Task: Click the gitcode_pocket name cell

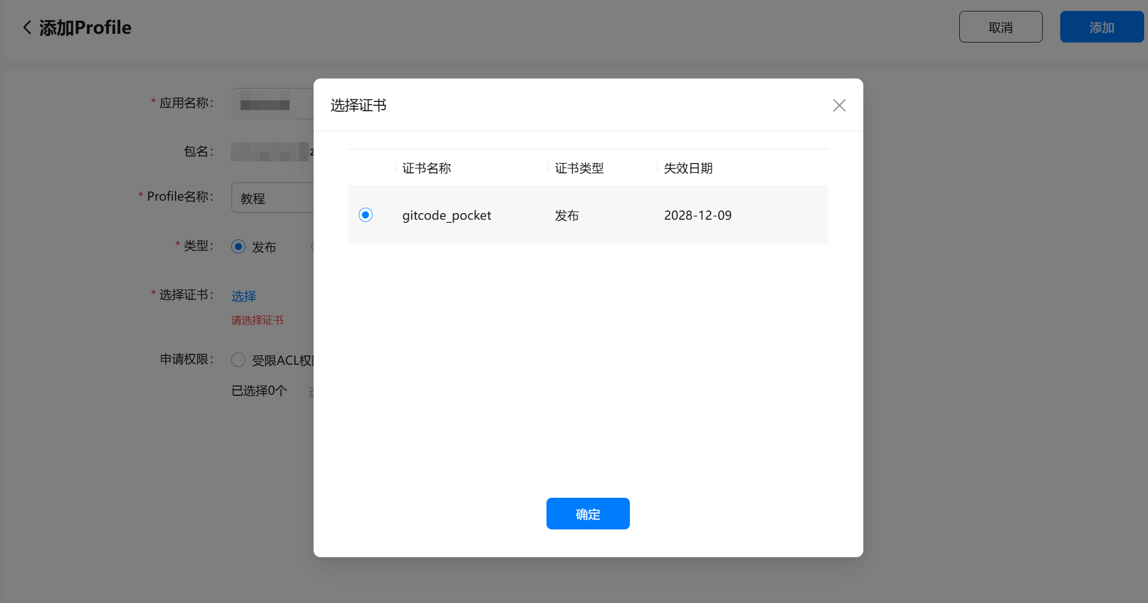Action: (447, 215)
